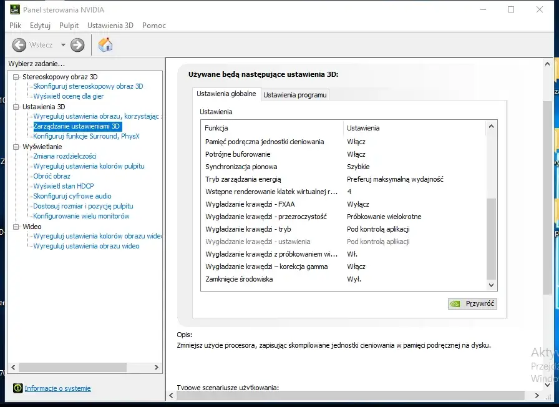
Task: Open Skonfiguruj stereoskopowy obraz 3D
Action: pos(88,86)
